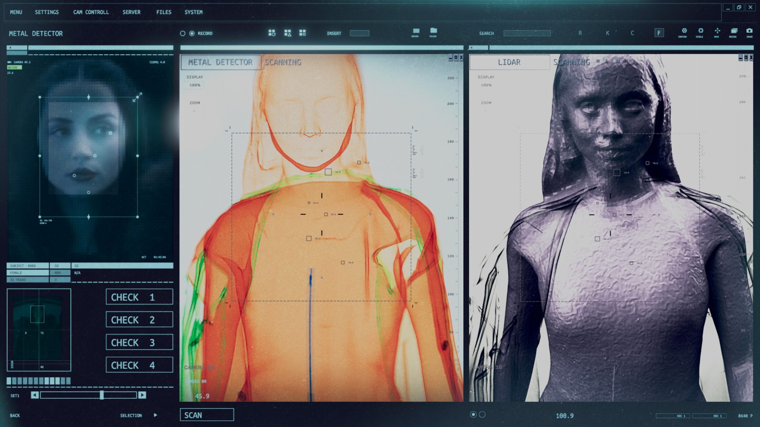The image size is (760, 427).
Task: Select the Single capture icon
Action: pos(700,31)
